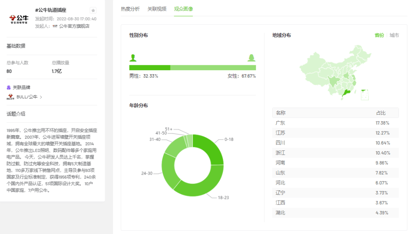The height and width of the screenshot is (234, 410).
Task: Click the Guangdong highlighted province on map
Action: pyautogui.click(x=347, y=93)
